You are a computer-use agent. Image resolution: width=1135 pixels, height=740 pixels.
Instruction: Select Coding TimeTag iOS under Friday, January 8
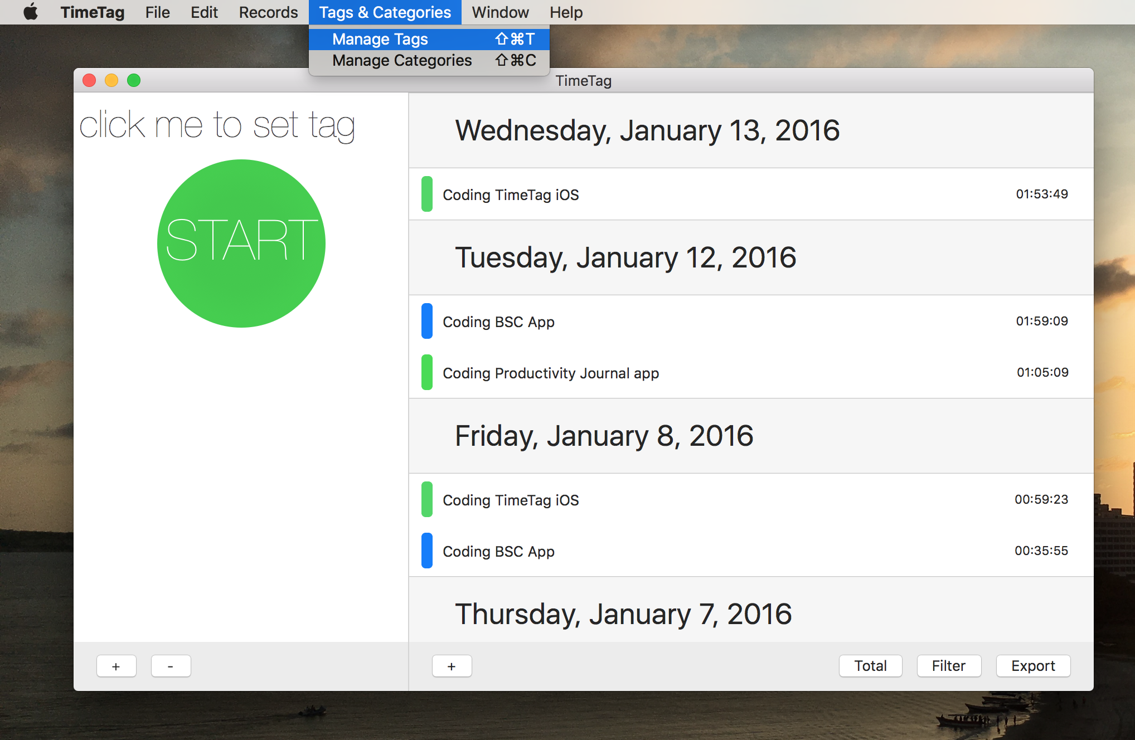751,499
